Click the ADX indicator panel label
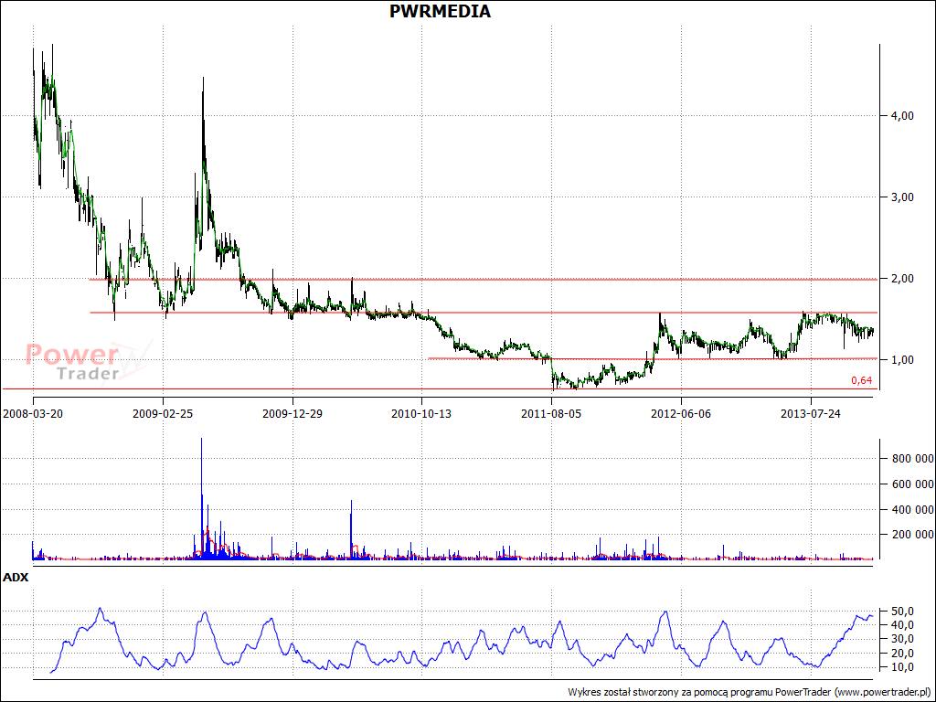The image size is (936, 702). point(16,578)
